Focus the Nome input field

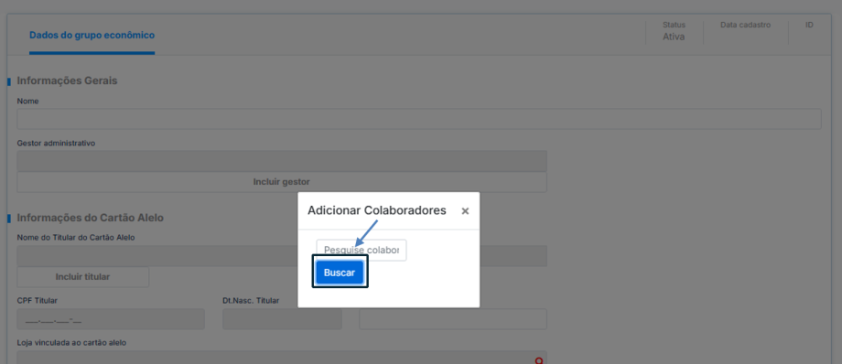[419, 119]
